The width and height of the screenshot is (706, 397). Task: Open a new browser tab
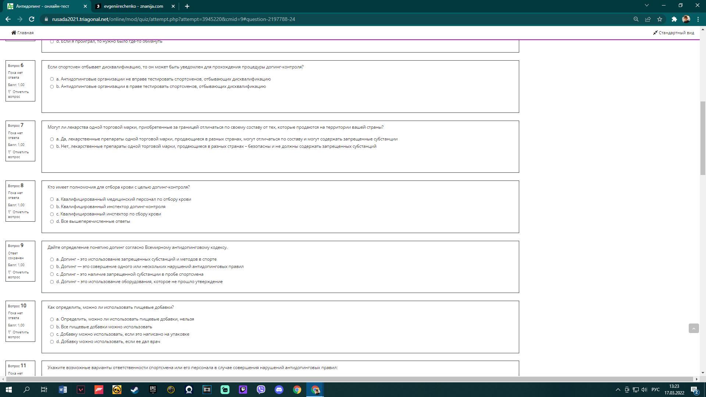[x=187, y=6]
